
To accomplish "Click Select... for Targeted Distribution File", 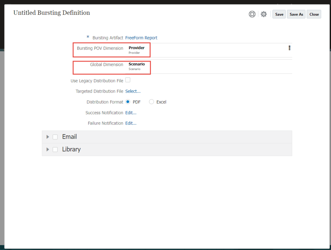I will coord(133,91).
